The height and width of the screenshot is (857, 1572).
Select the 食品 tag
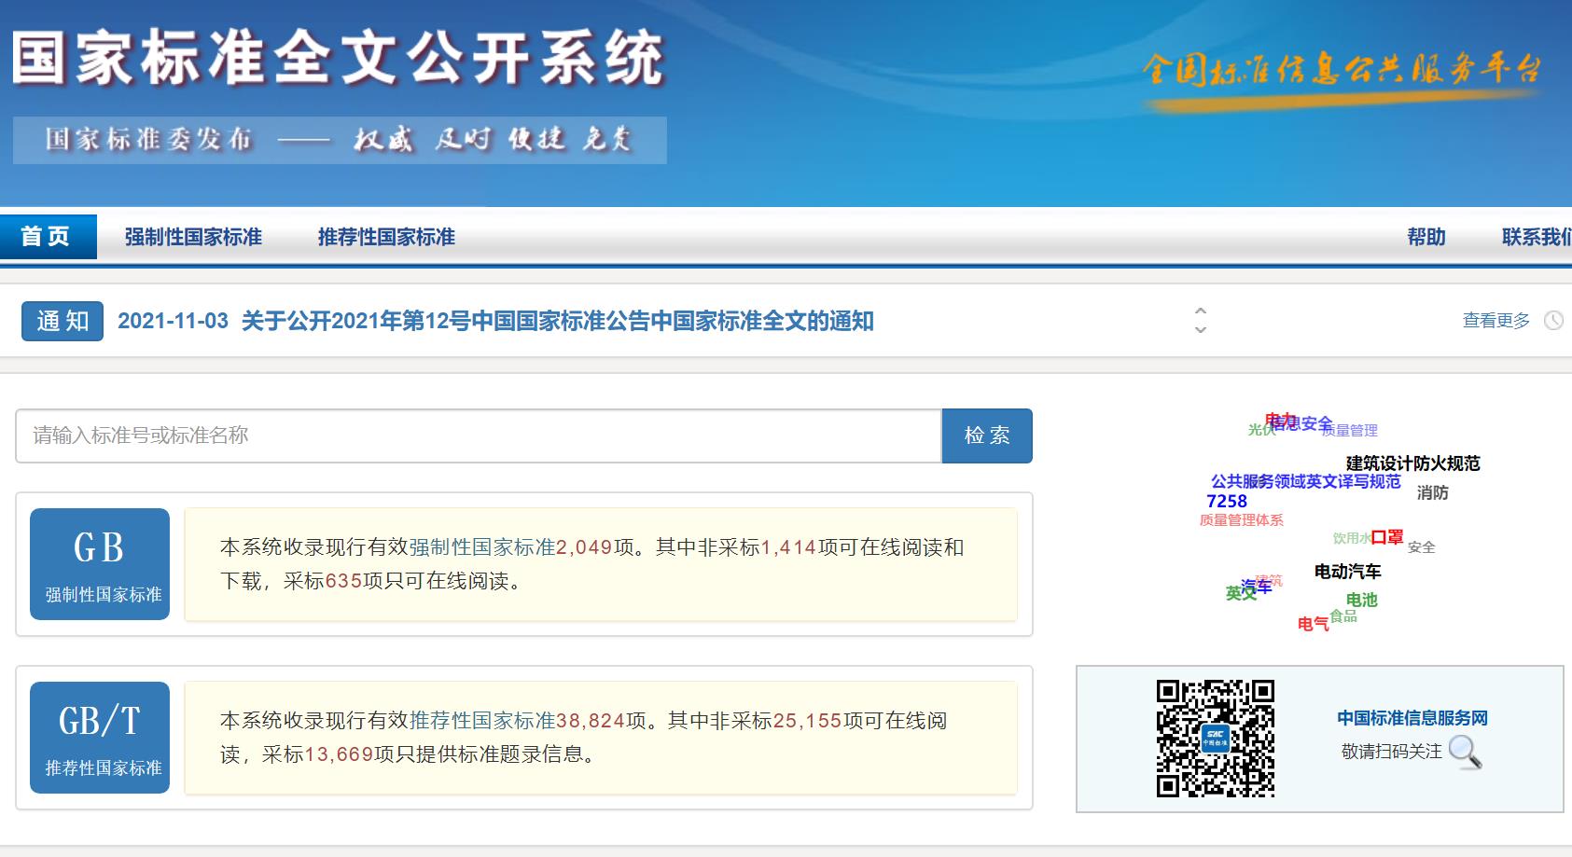pos(1343,616)
